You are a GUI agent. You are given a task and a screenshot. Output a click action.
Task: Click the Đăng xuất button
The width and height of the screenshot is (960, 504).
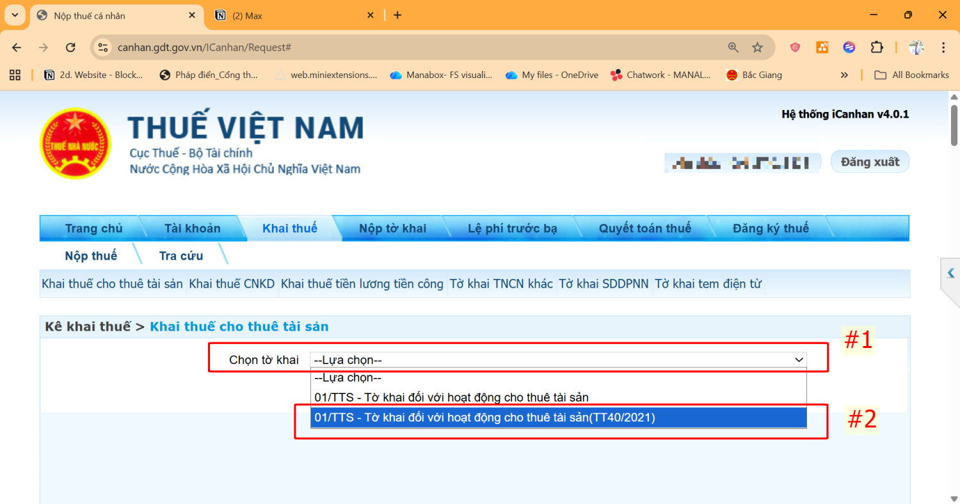tap(869, 162)
